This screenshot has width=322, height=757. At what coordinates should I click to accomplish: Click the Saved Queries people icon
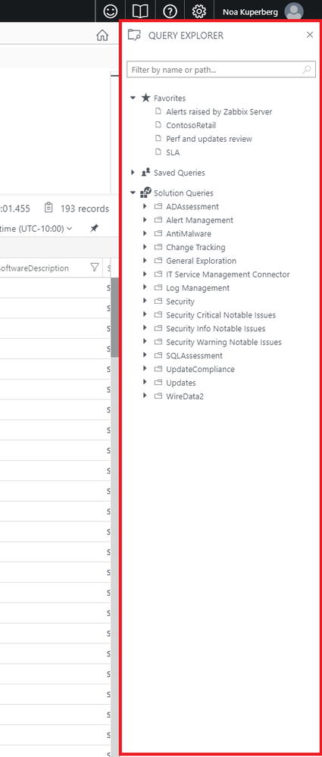click(145, 172)
